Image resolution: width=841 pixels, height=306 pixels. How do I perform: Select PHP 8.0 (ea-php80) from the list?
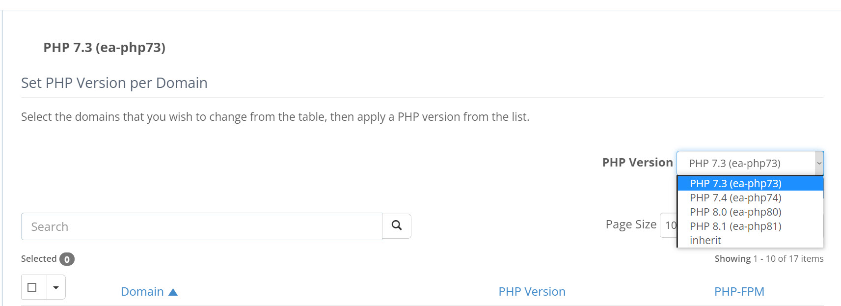[x=735, y=212]
